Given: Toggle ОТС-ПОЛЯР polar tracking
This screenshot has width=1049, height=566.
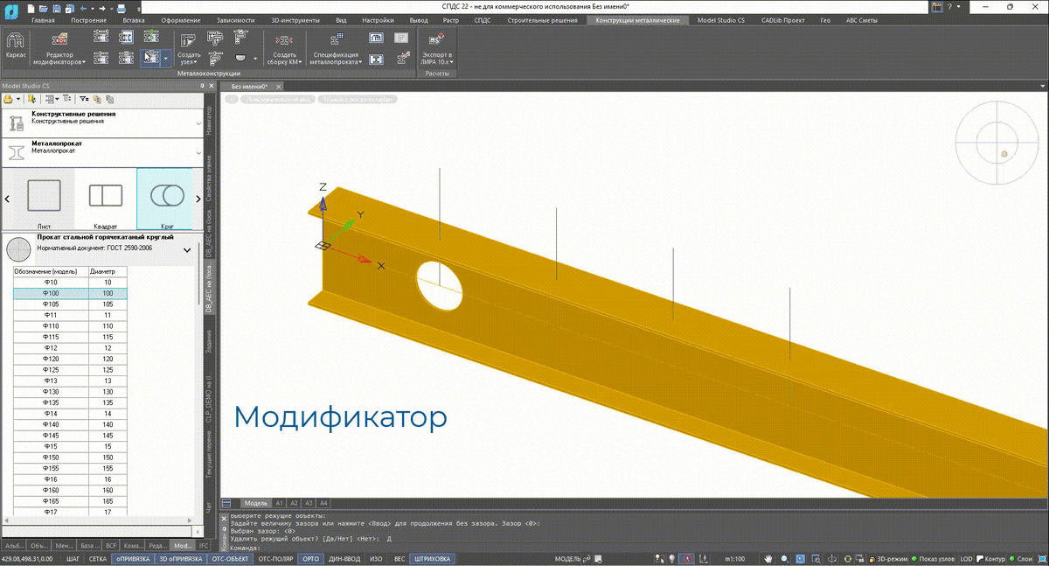Looking at the screenshot, I should pos(275,558).
